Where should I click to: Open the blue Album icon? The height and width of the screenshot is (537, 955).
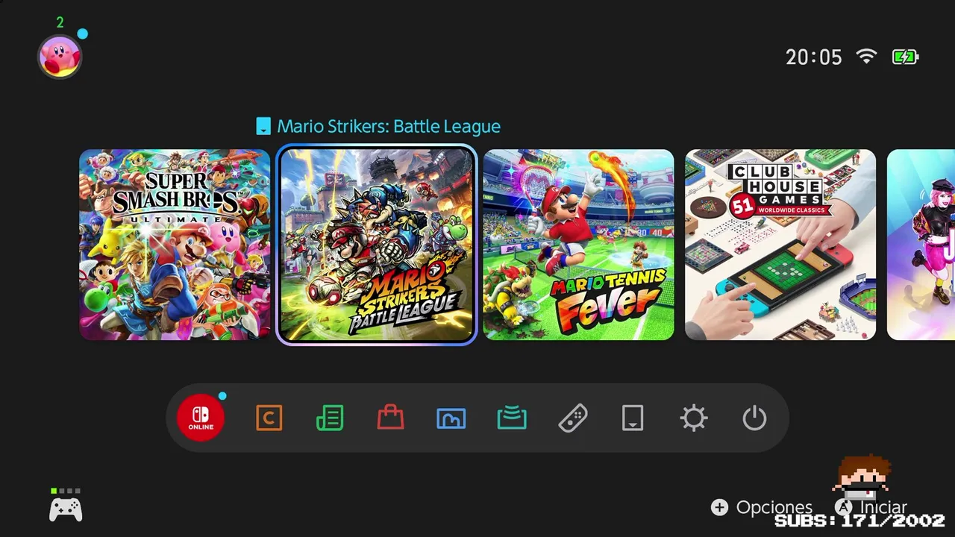pyautogui.click(x=451, y=418)
